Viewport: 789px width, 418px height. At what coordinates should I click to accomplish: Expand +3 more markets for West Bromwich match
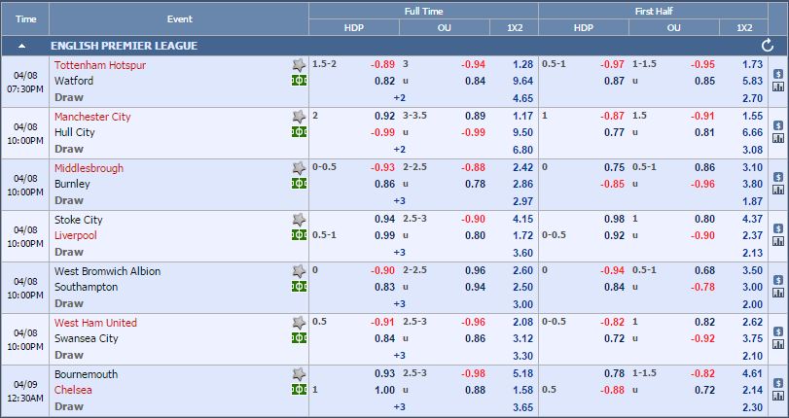tap(400, 304)
